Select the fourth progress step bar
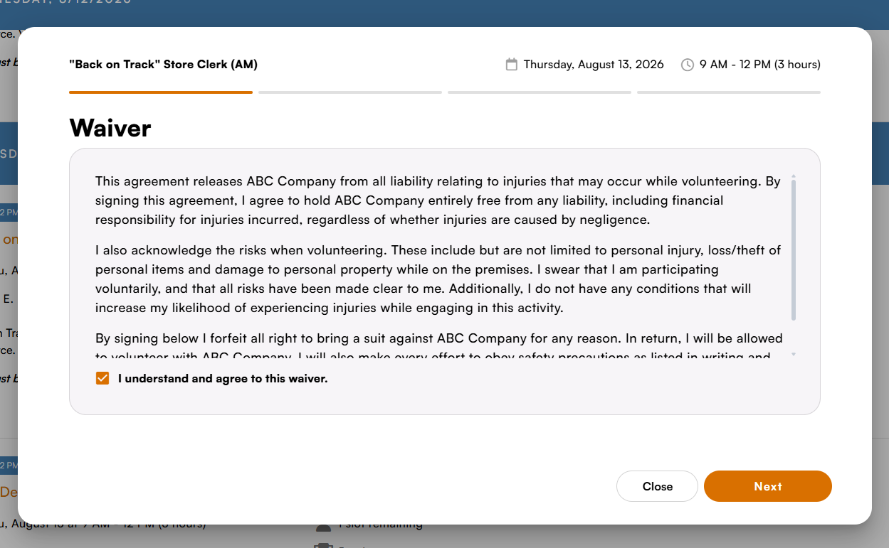Viewport: 889px width, 548px height. (729, 92)
